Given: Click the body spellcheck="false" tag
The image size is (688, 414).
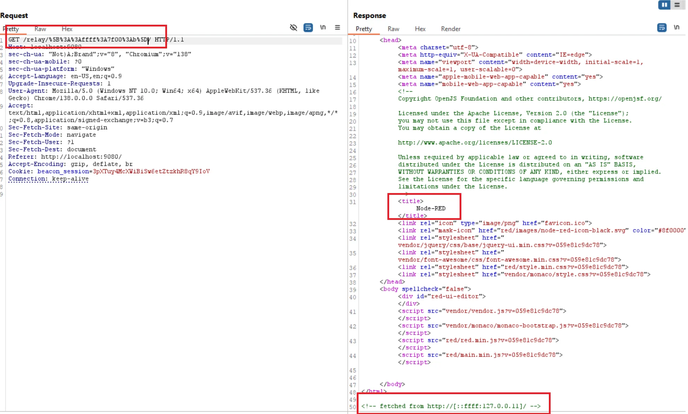Looking at the screenshot, I should coord(425,289).
